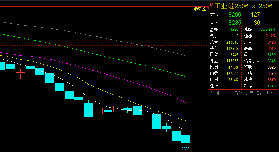Select the candlestick above the 8230 label
The height and width of the screenshot is (152, 279).
[186, 139]
